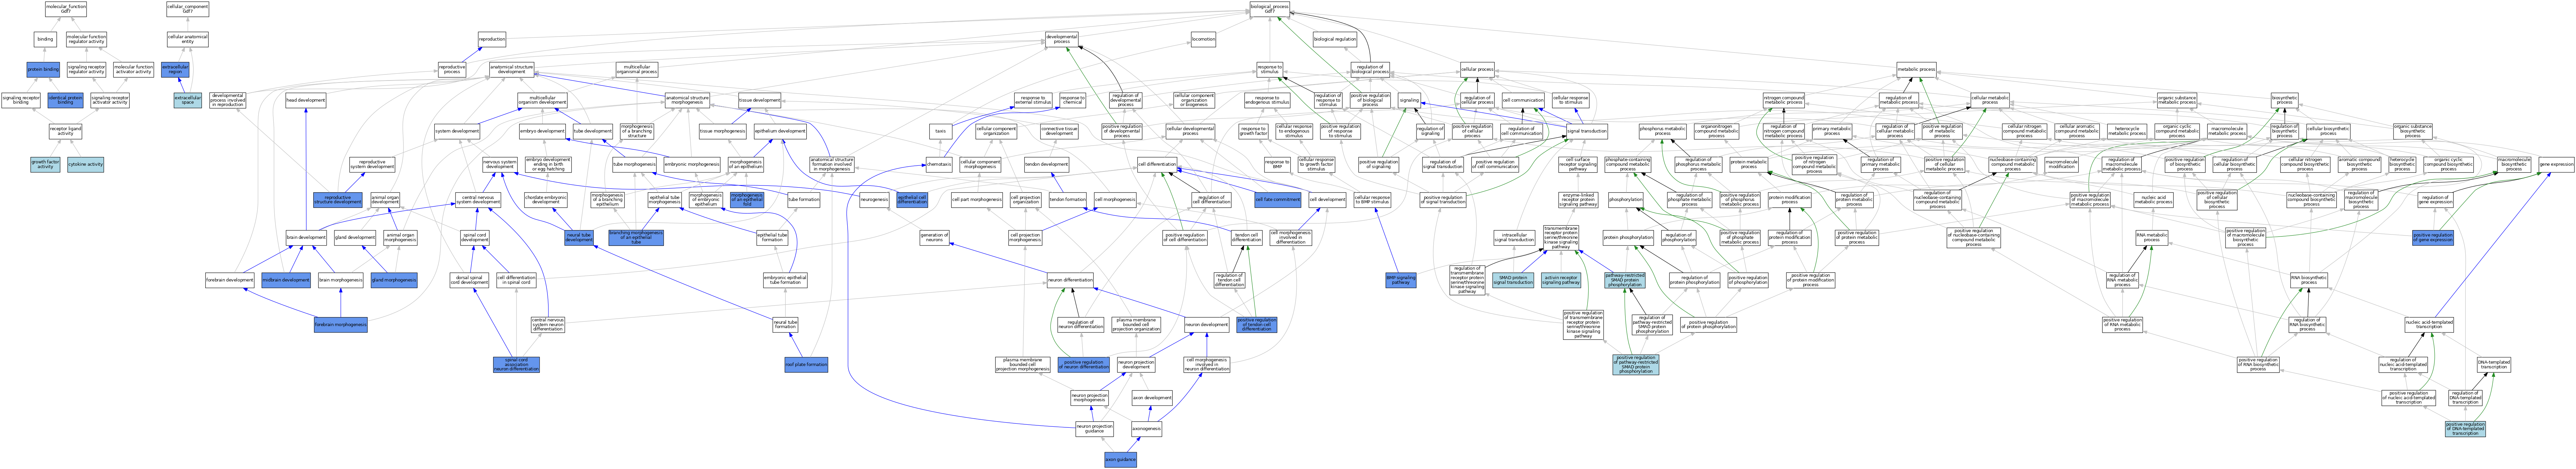
Task: Select the 'reproduction' node
Action: point(492,39)
